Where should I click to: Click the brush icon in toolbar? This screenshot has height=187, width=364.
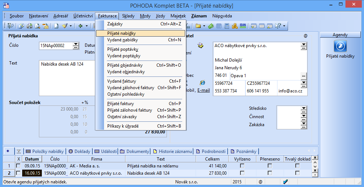[65, 26]
